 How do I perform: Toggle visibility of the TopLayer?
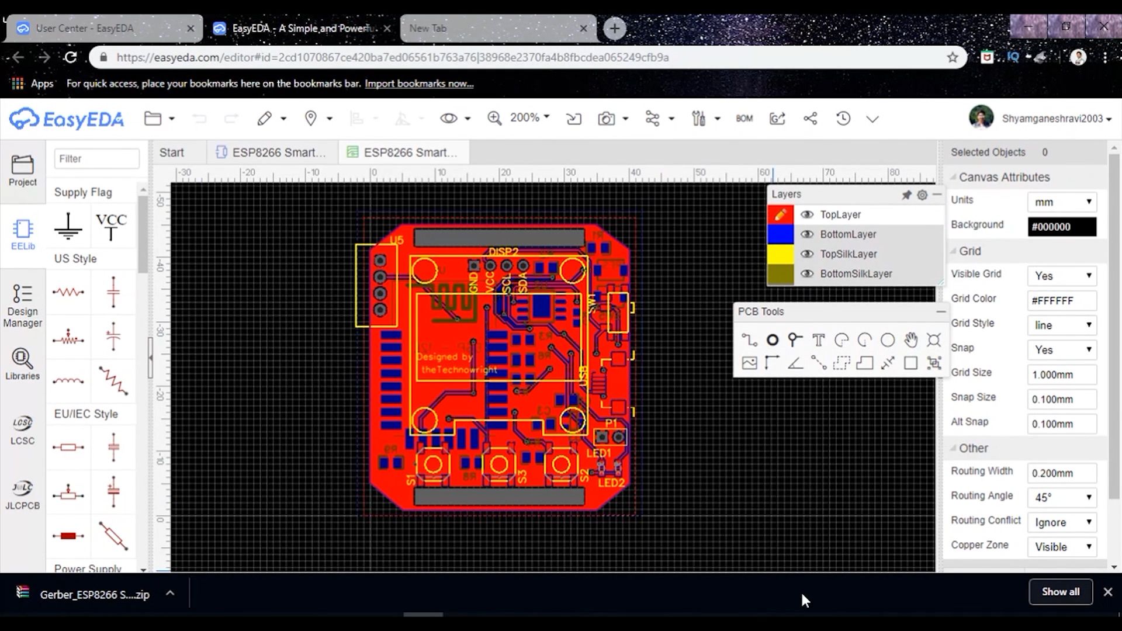point(808,214)
